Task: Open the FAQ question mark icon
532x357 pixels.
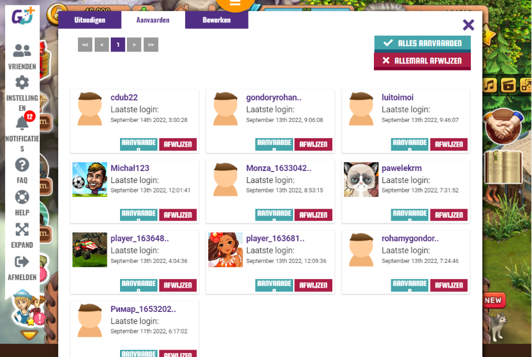Action: [x=22, y=165]
